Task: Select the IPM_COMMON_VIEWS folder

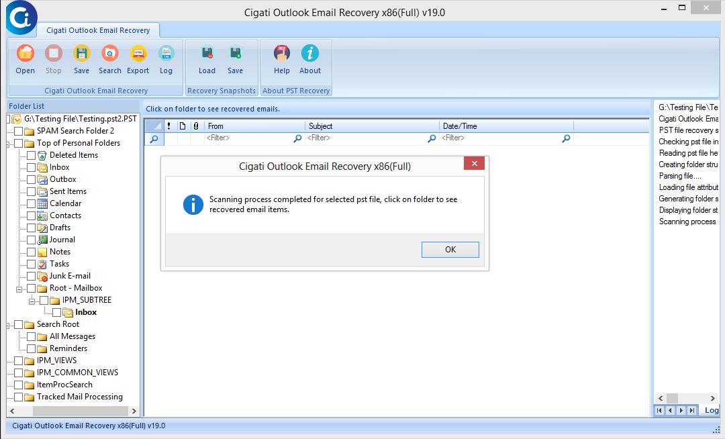Action: point(77,373)
